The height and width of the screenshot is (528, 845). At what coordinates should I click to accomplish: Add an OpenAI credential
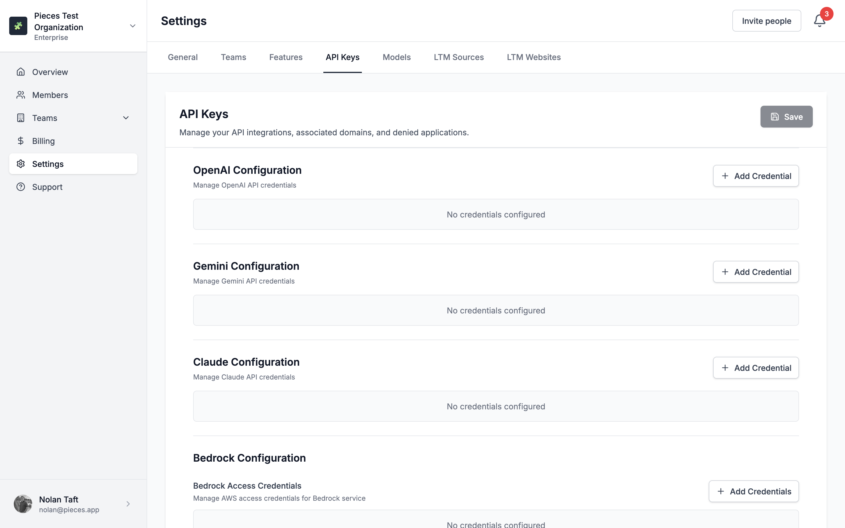pyautogui.click(x=756, y=176)
